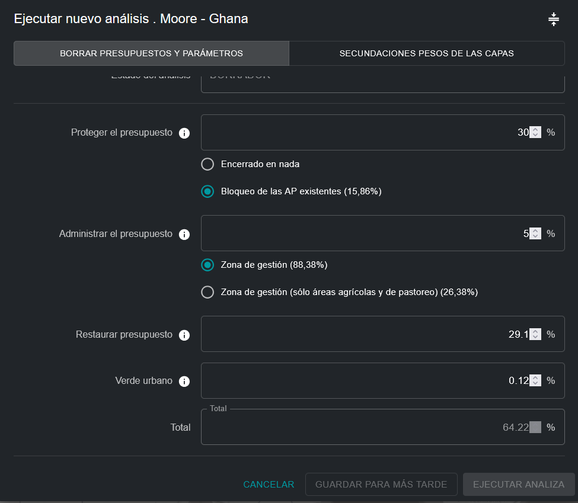
Task: Show info tooltip for Restaurar presupuesto
Action: [184, 335]
